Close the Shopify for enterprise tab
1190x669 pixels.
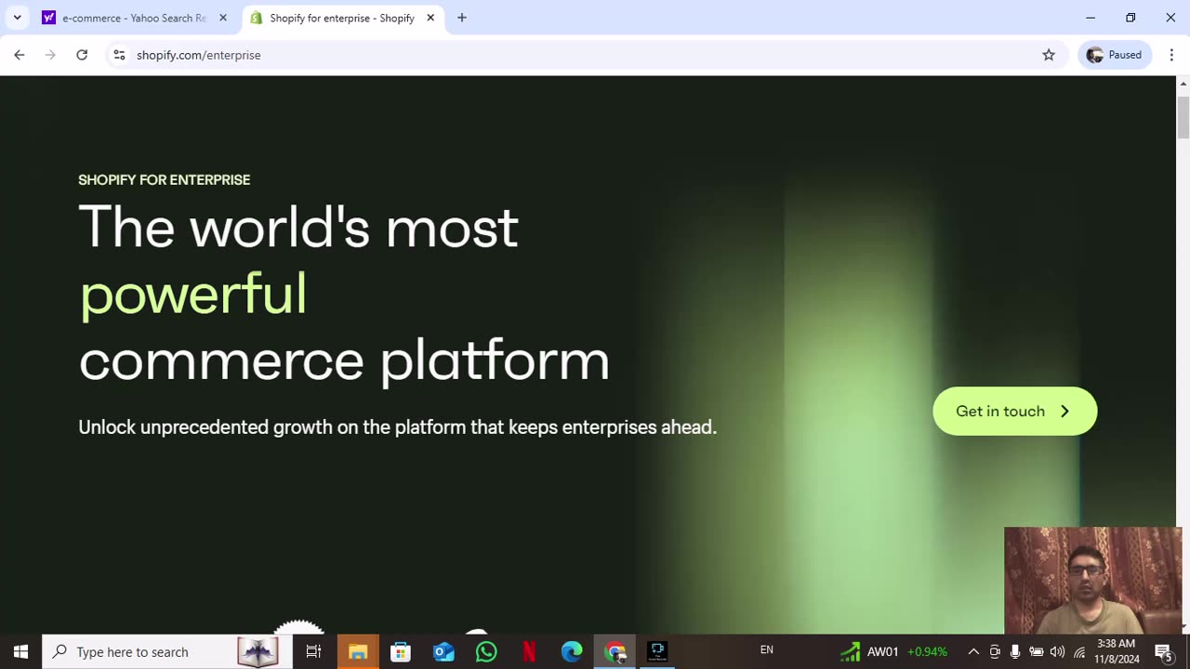click(x=430, y=18)
